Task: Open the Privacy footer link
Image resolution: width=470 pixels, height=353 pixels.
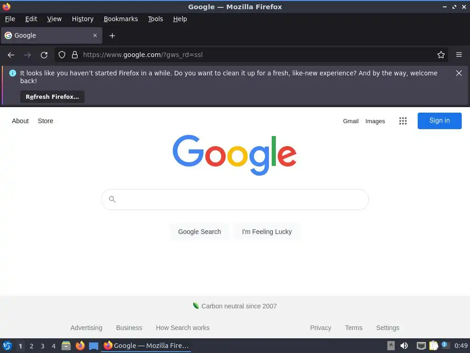Action: 320,328
